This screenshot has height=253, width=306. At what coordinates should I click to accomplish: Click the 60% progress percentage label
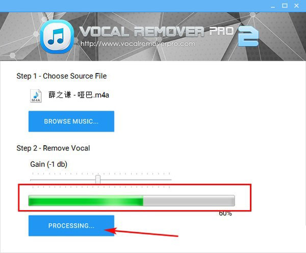(225, 214)
